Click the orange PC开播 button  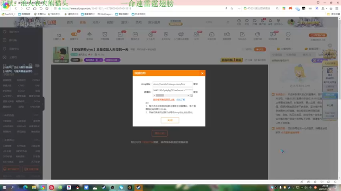tap(318, 35)
